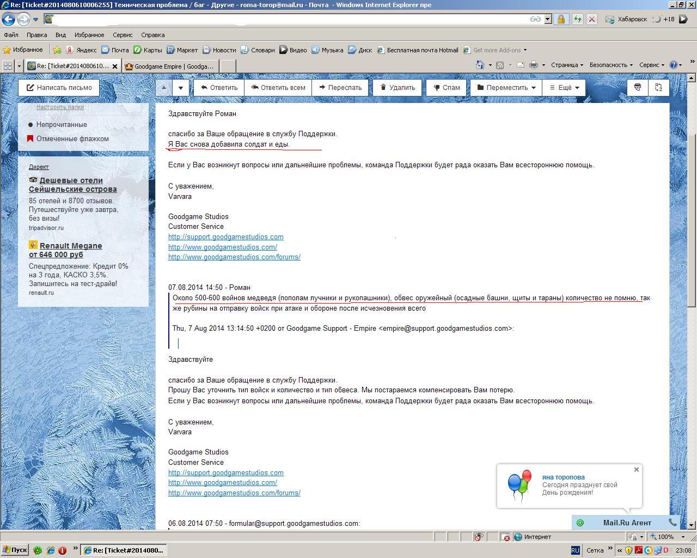Show Непрочитанные messages filter
The width and height of the screenshot is (697, 558).
point(62,125)
